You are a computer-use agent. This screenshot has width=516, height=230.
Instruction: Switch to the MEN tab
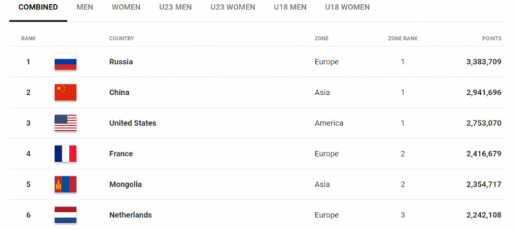coord(84,7)
